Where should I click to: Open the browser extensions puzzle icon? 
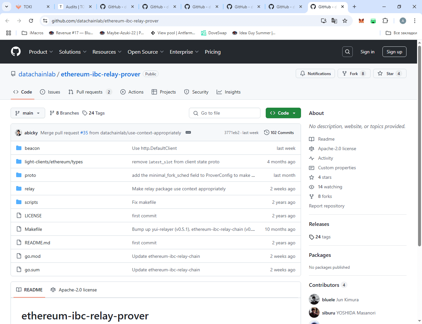tap(385, 21)
